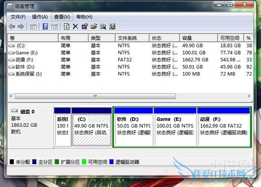
Task: Sort by the 状态 column header
Action: tap(164, 38)
